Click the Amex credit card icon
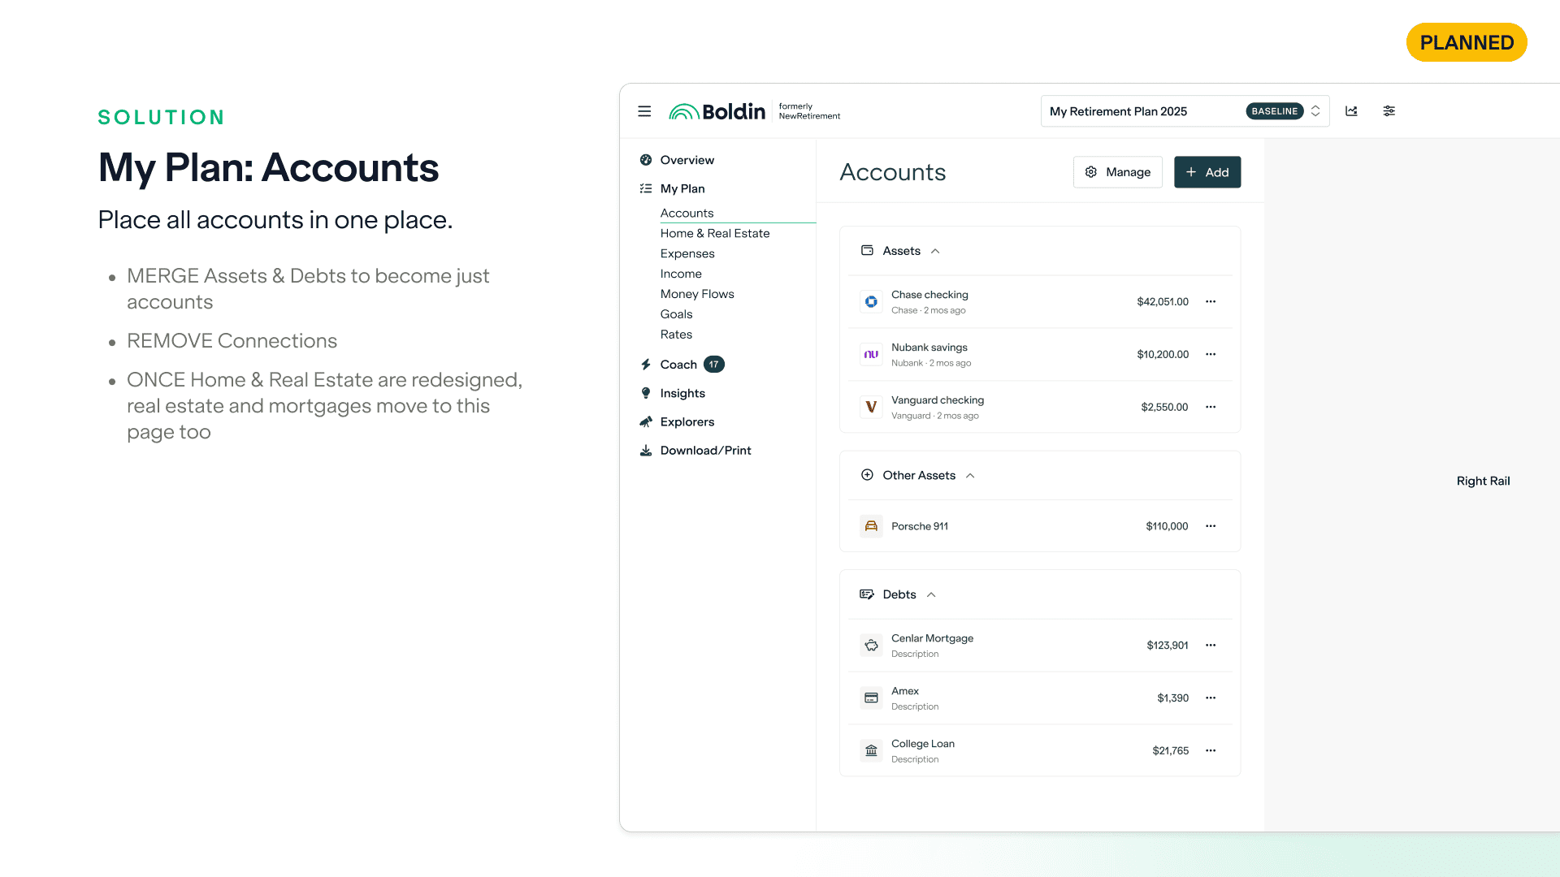1560x877 pixels. click(x=871, y=698)
